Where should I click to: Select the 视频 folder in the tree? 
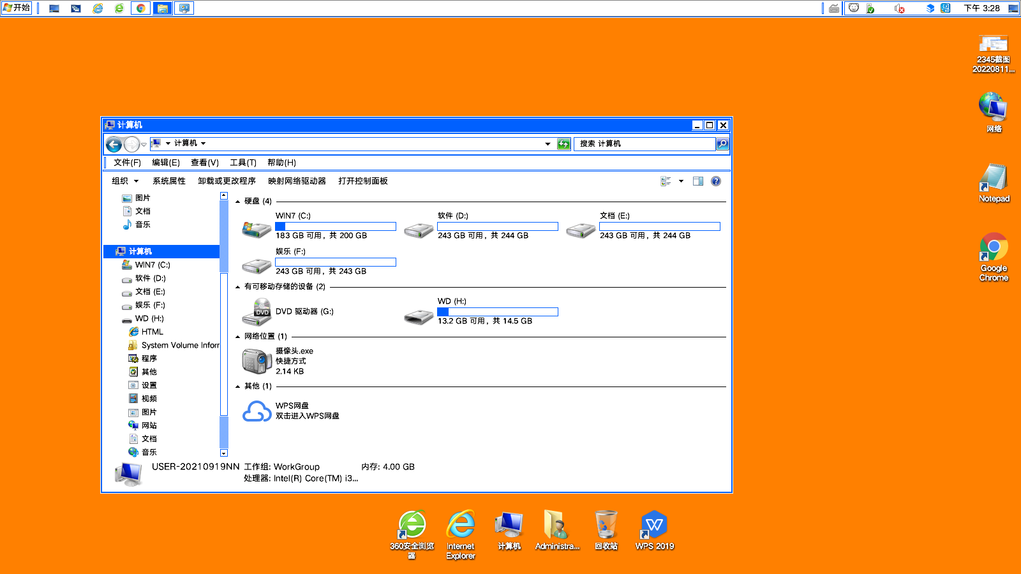tap(143, 399)
